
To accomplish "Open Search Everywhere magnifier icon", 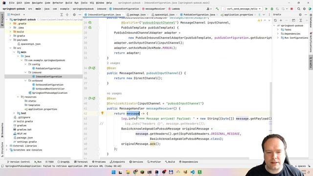I will tap(299, 9).
